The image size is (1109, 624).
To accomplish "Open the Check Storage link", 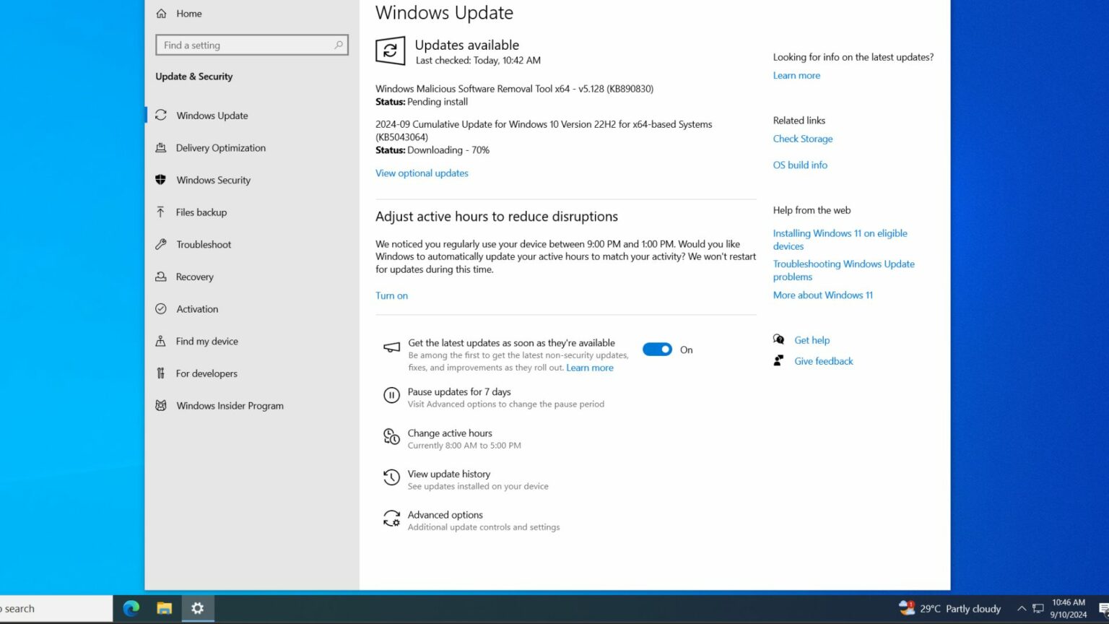I will (x=803, y=139).
